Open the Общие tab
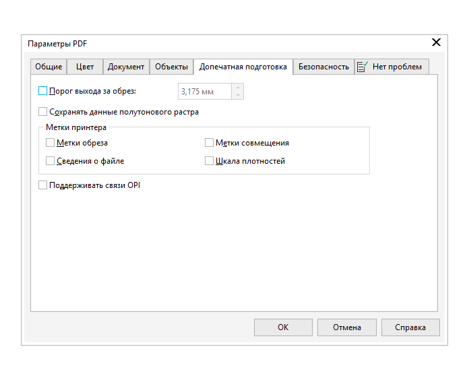The image size is (469, 380). click(x=49, y=67)
